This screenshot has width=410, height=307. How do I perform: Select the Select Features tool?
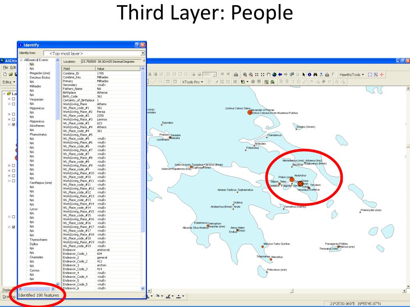pyautogui.click(x=292, y=75)
